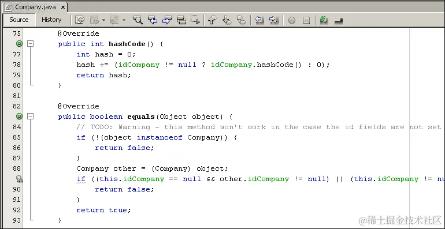Click the Back navigation icon
Viewport: 445px width, 229px height.
[94, 20]
